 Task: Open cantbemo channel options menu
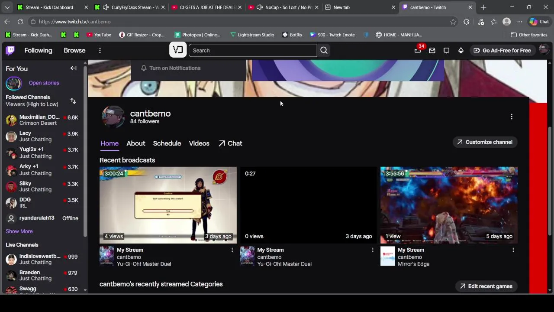pyautogui.click(x=512, y=117)
